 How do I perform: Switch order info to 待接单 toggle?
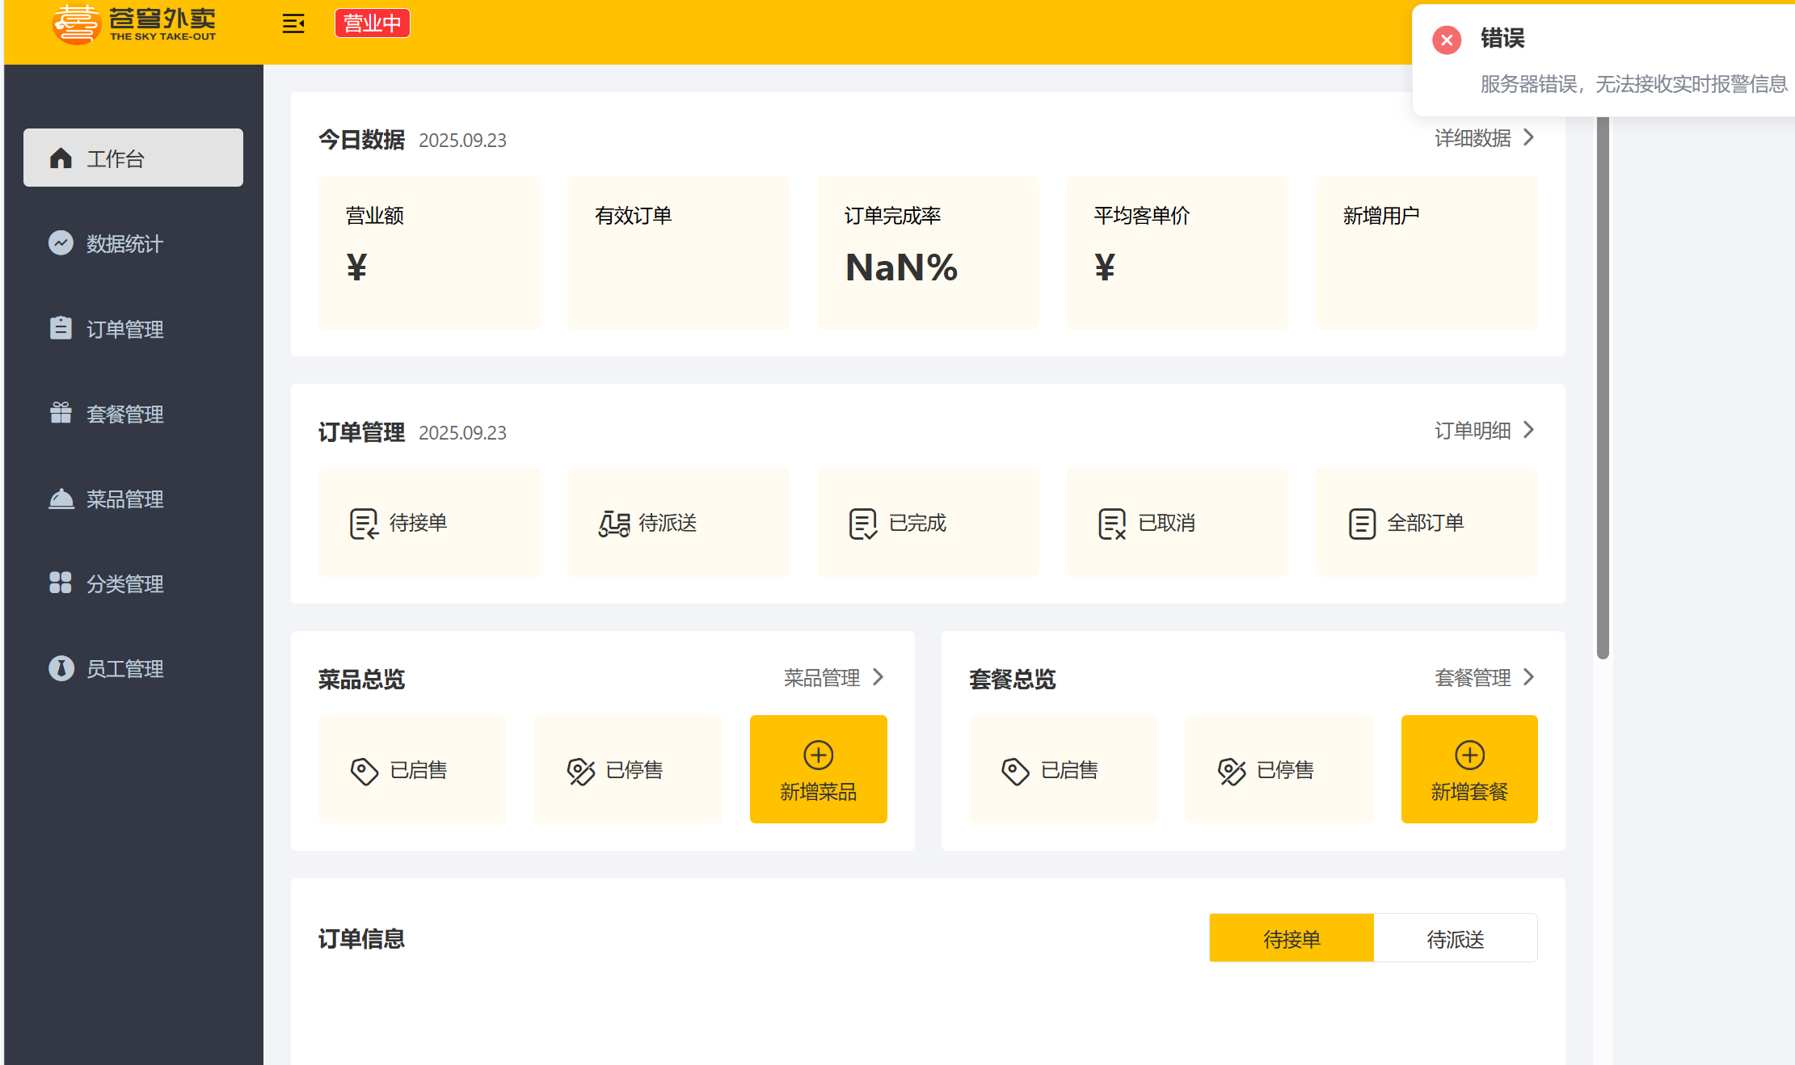point(1291,939)
